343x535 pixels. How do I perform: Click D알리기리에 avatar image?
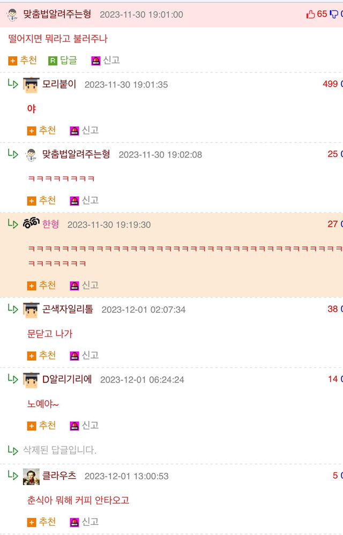[x=31, y=380]
